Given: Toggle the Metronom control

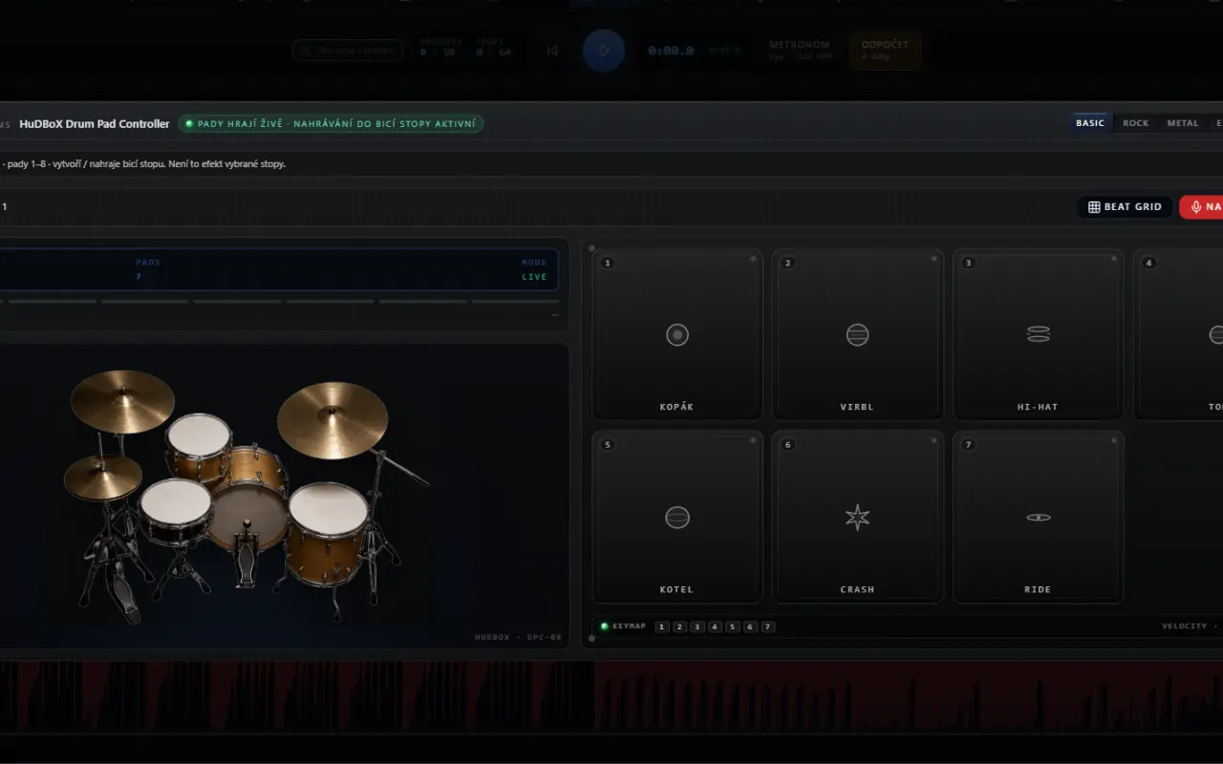Looking at the screenshot, I should click(800, 50).
